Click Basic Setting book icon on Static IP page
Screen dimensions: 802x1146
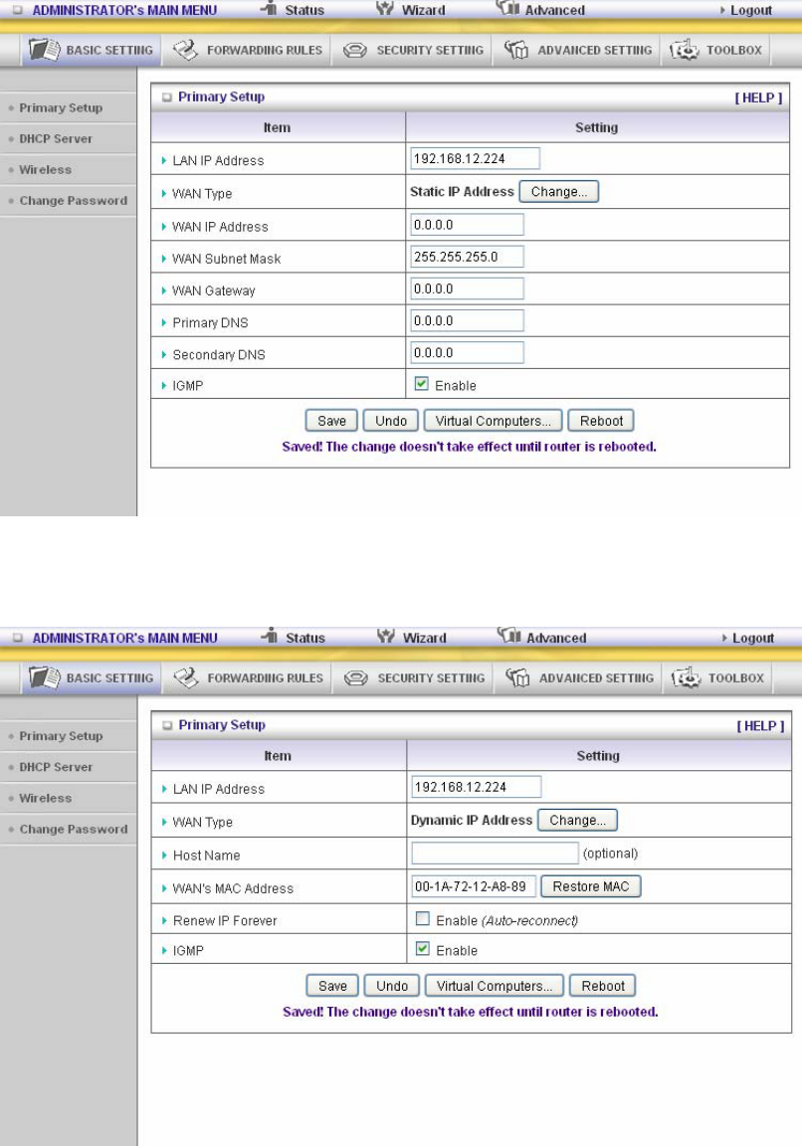point(44,50)
